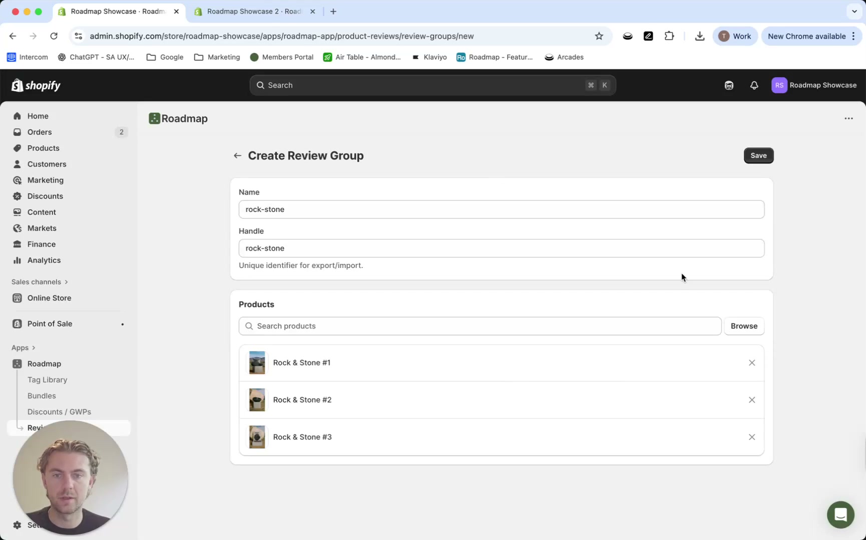Remove Rock & Stone #2 from products
The image size is (866, 540).
coord(751,399)
